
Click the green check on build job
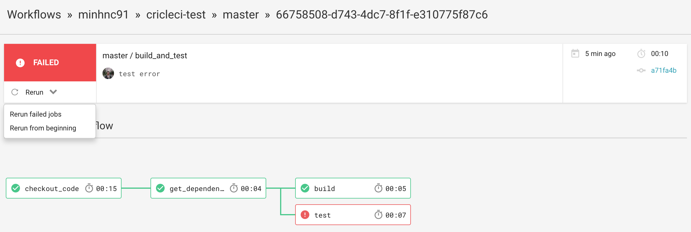coord(305,188)
